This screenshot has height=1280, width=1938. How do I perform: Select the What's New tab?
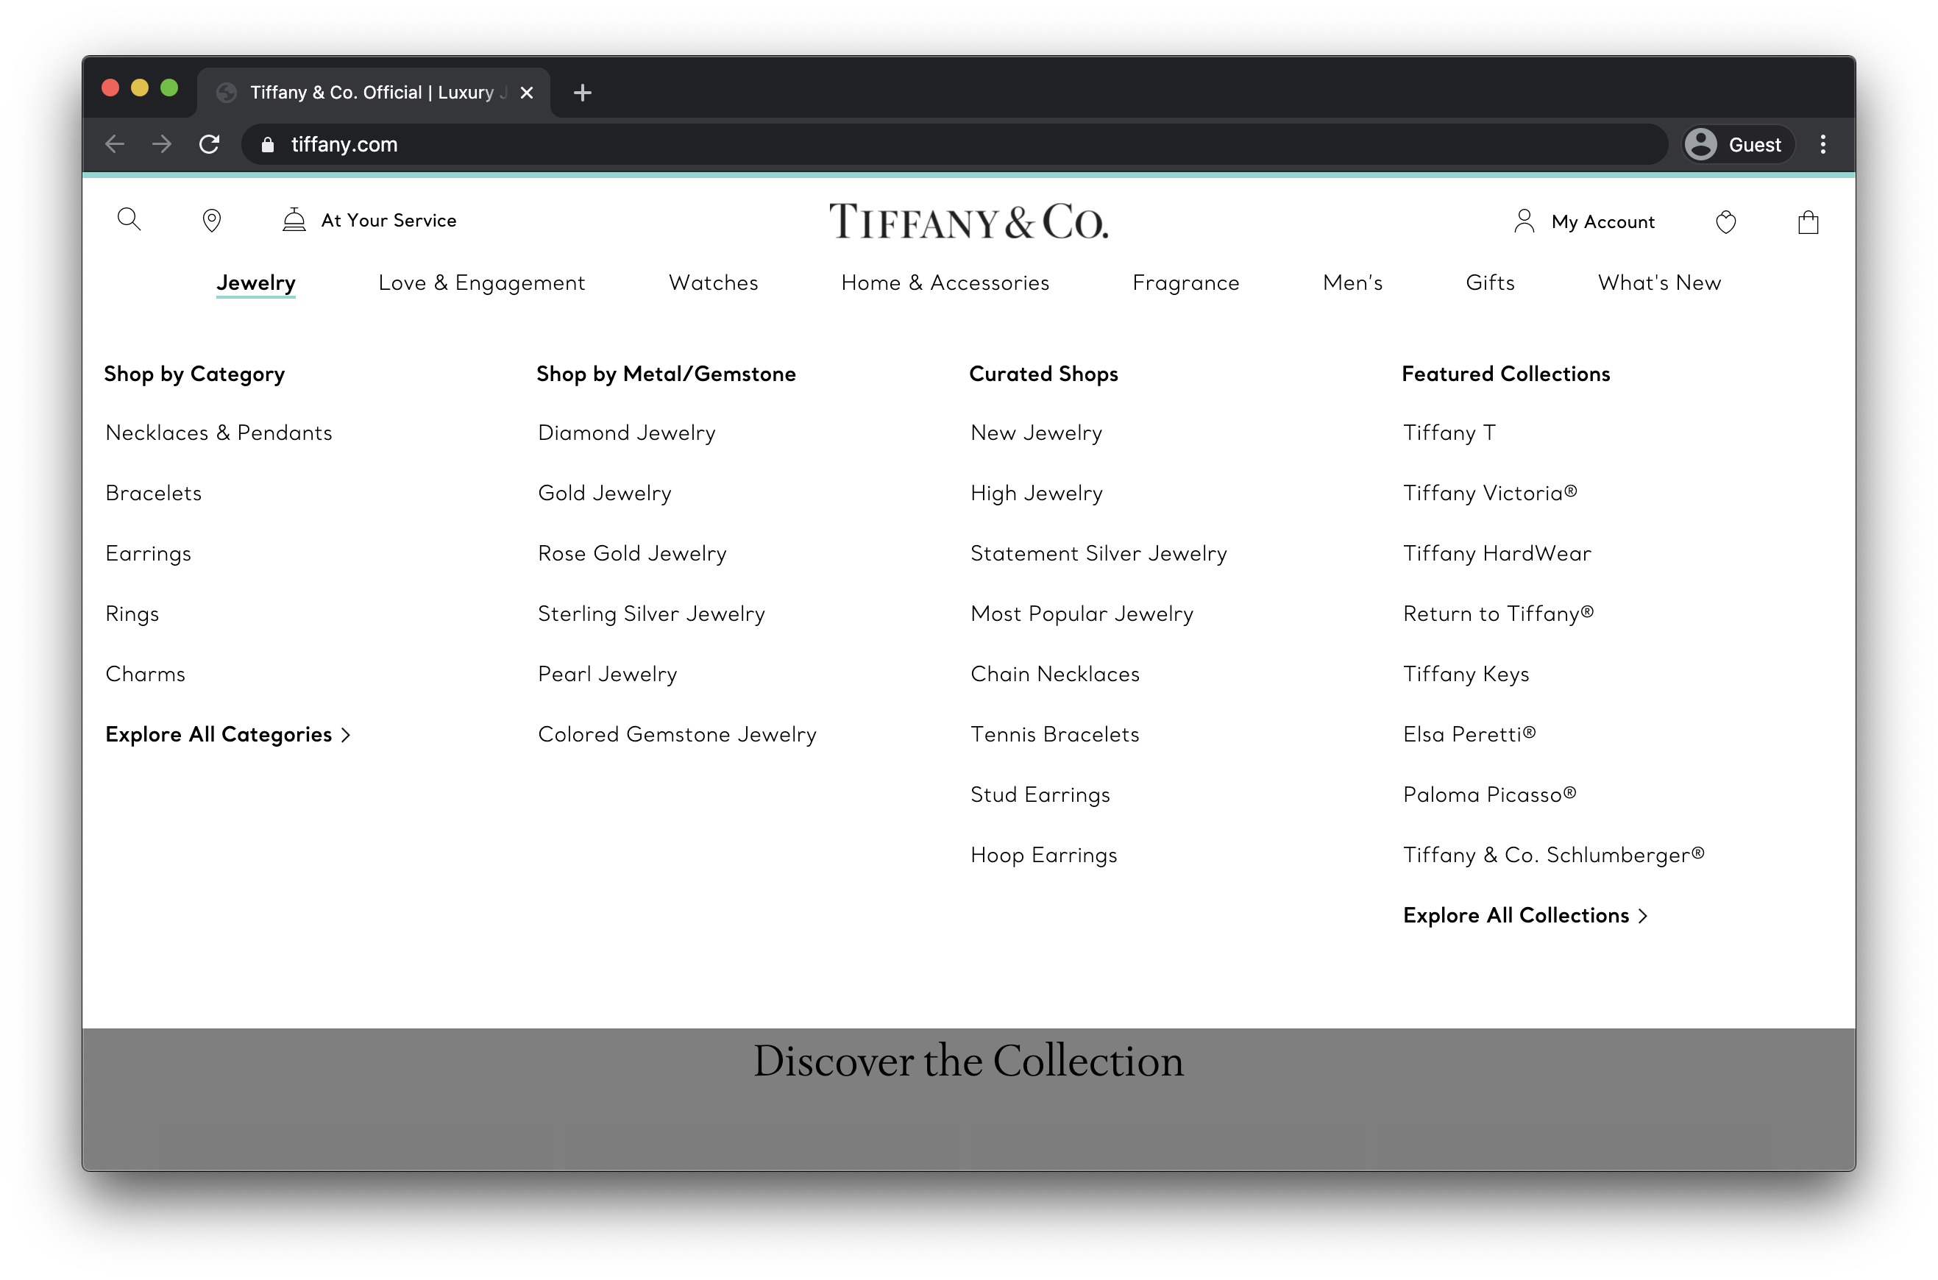1659,282
